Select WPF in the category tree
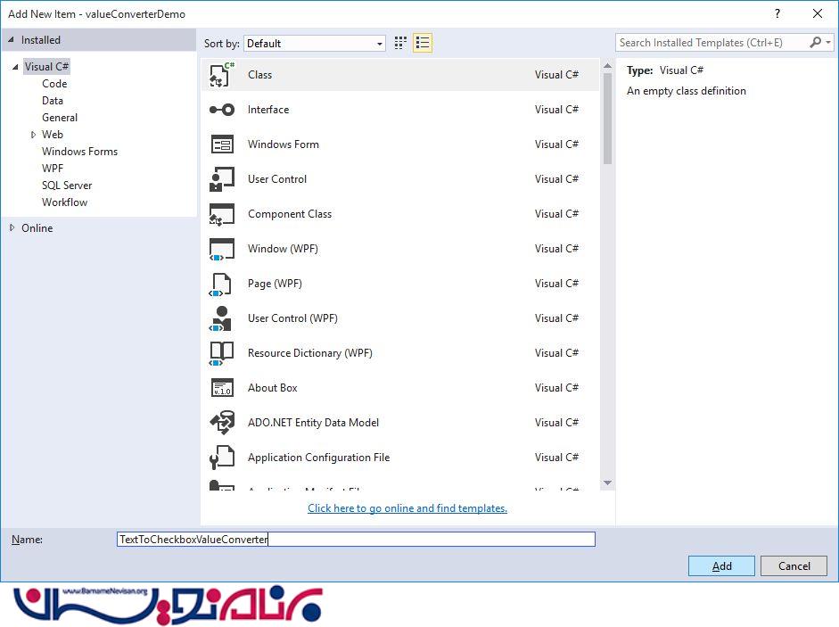Viewport: 839px width, 627px height. click(53, 169)
